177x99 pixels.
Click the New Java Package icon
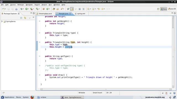click(44, 9)
